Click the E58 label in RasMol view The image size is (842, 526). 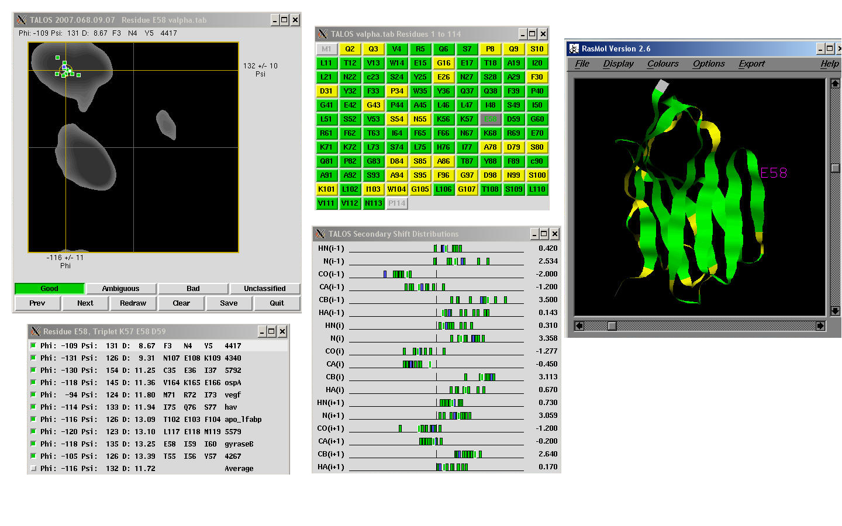pos(774,173)
